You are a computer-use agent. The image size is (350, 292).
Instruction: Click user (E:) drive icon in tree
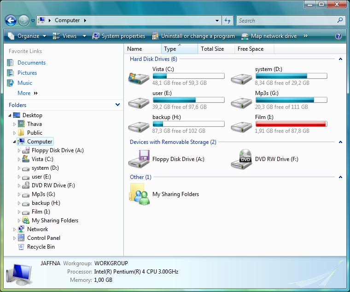point(26,177)
